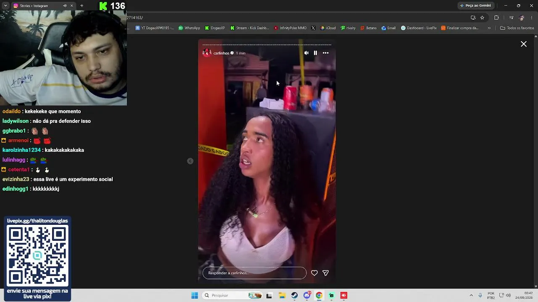Screen dimensions: 538x302
Task: Open Discord from the taskbar
Action: coord(307,295)
